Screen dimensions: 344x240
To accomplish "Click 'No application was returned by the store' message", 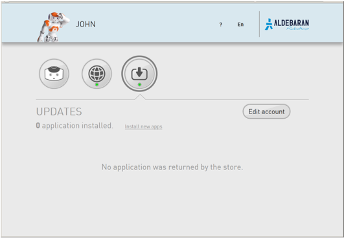I will click(x=172, y=167).
